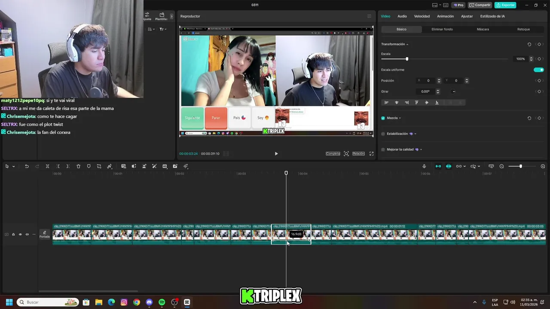The image size is (550, 309).
Task: Open the linkage options dropdown
Action: click(x=464, y=167)
